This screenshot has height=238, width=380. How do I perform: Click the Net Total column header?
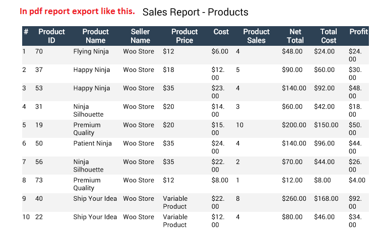pyautogui.click(x=295, y=36)
